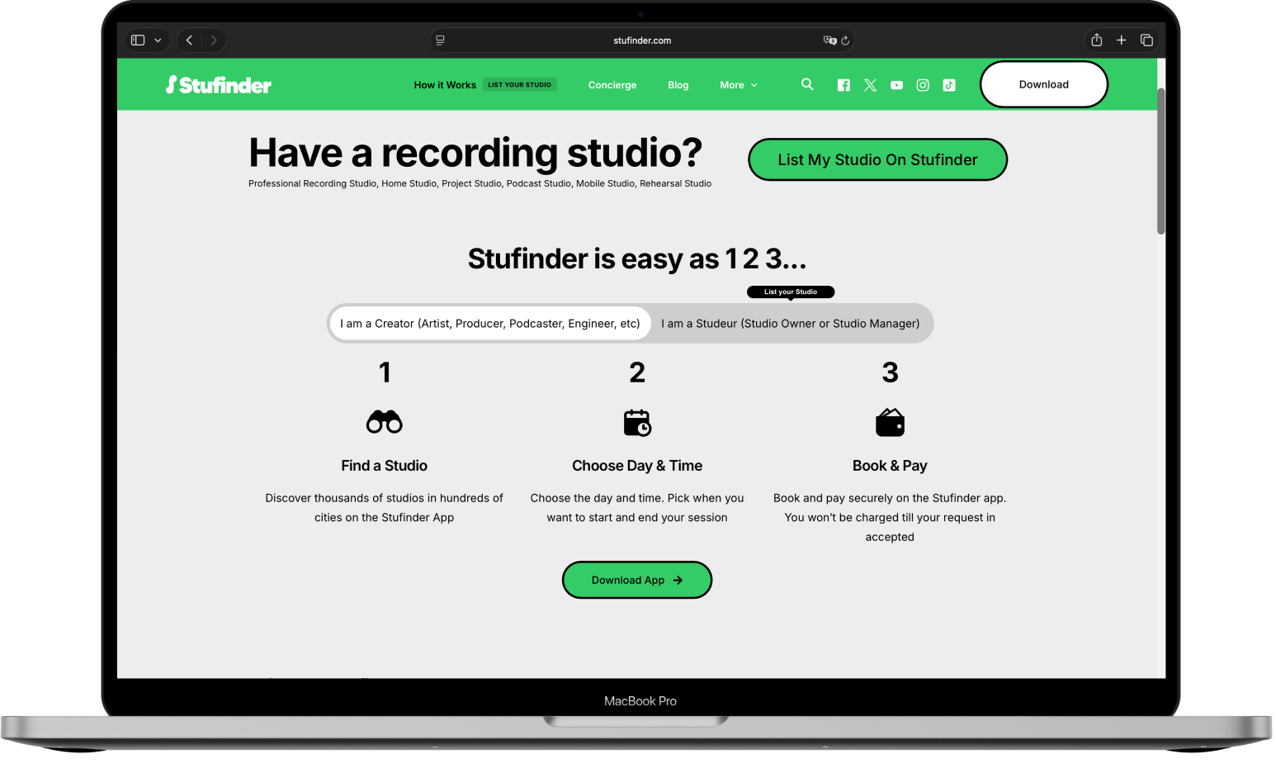Open the site search magnifier icon
Screen dimensions: 1276x773
pyautogui.click(x=807, y=84)
